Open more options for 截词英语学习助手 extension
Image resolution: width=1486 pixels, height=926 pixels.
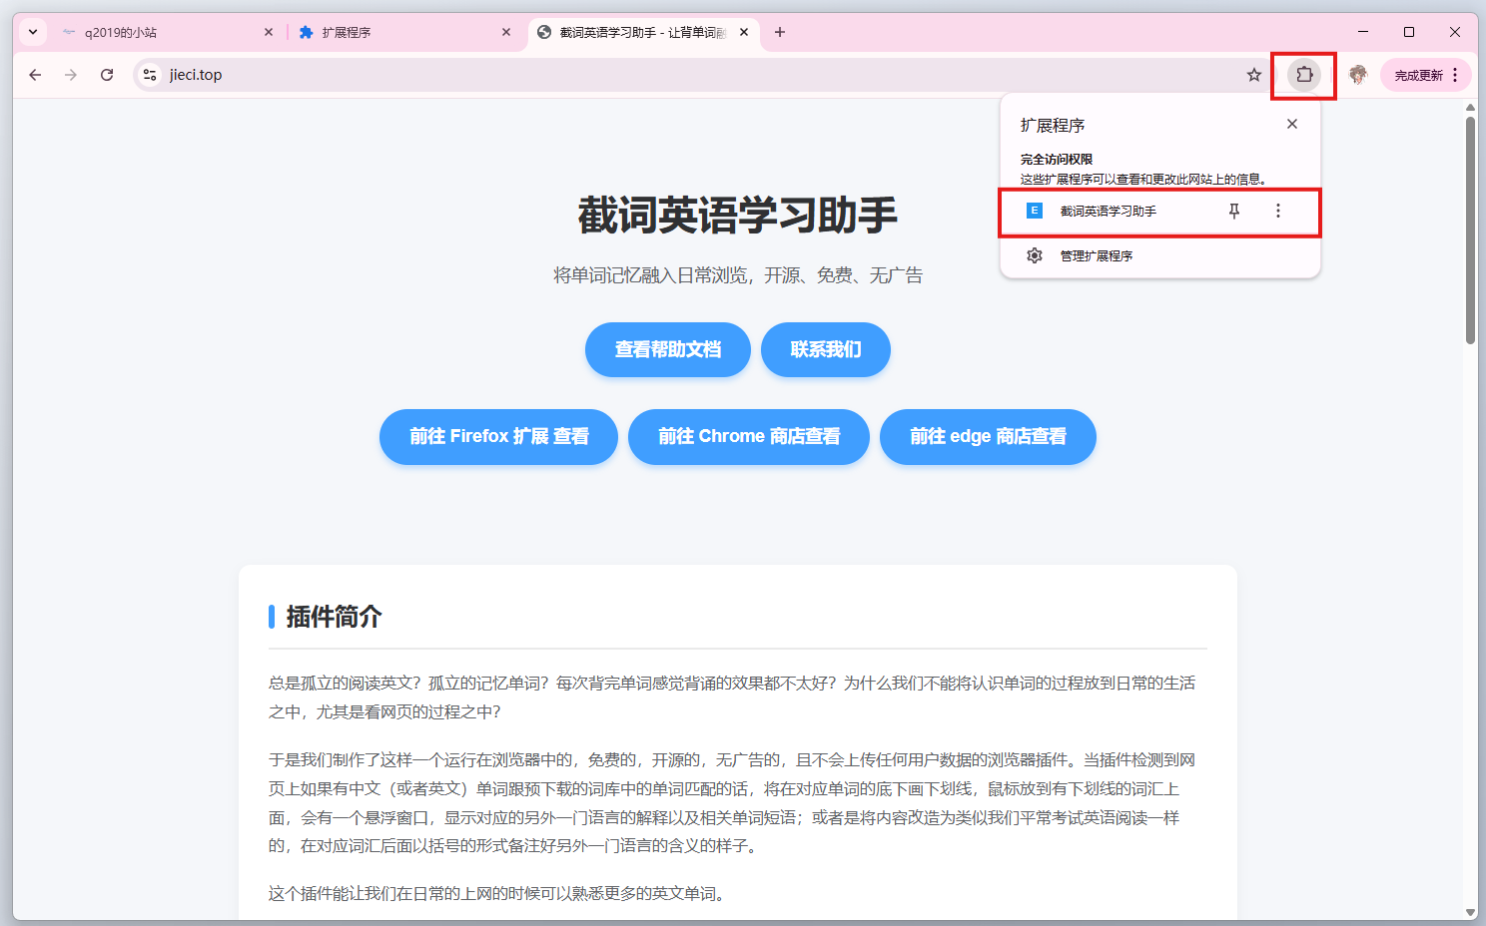click(1277, 211)
